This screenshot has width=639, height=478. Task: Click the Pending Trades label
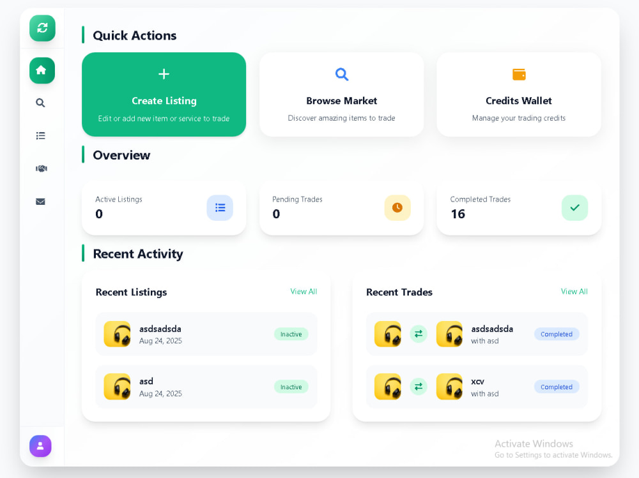[297, 199]
